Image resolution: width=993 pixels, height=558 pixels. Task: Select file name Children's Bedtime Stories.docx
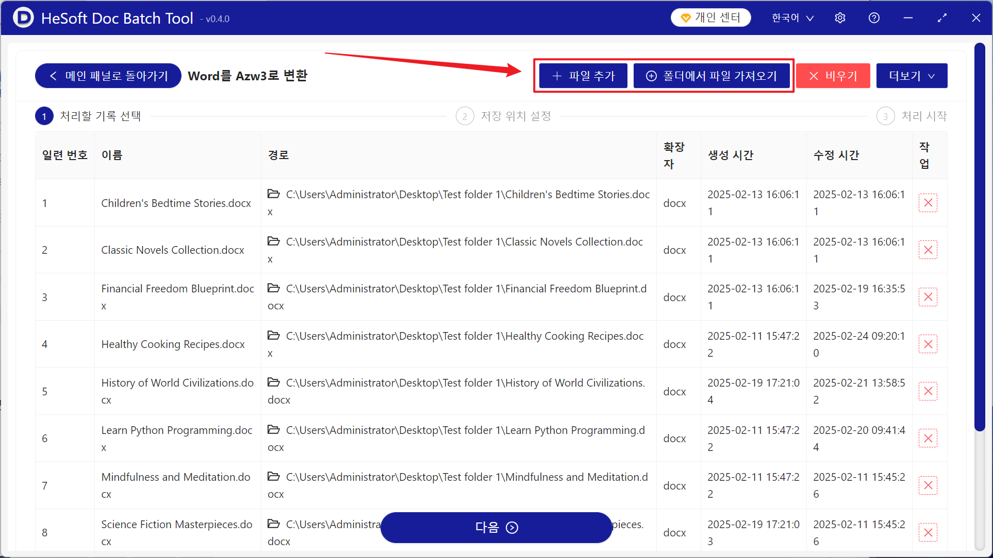pyautogui.click(x=176, y=203)
